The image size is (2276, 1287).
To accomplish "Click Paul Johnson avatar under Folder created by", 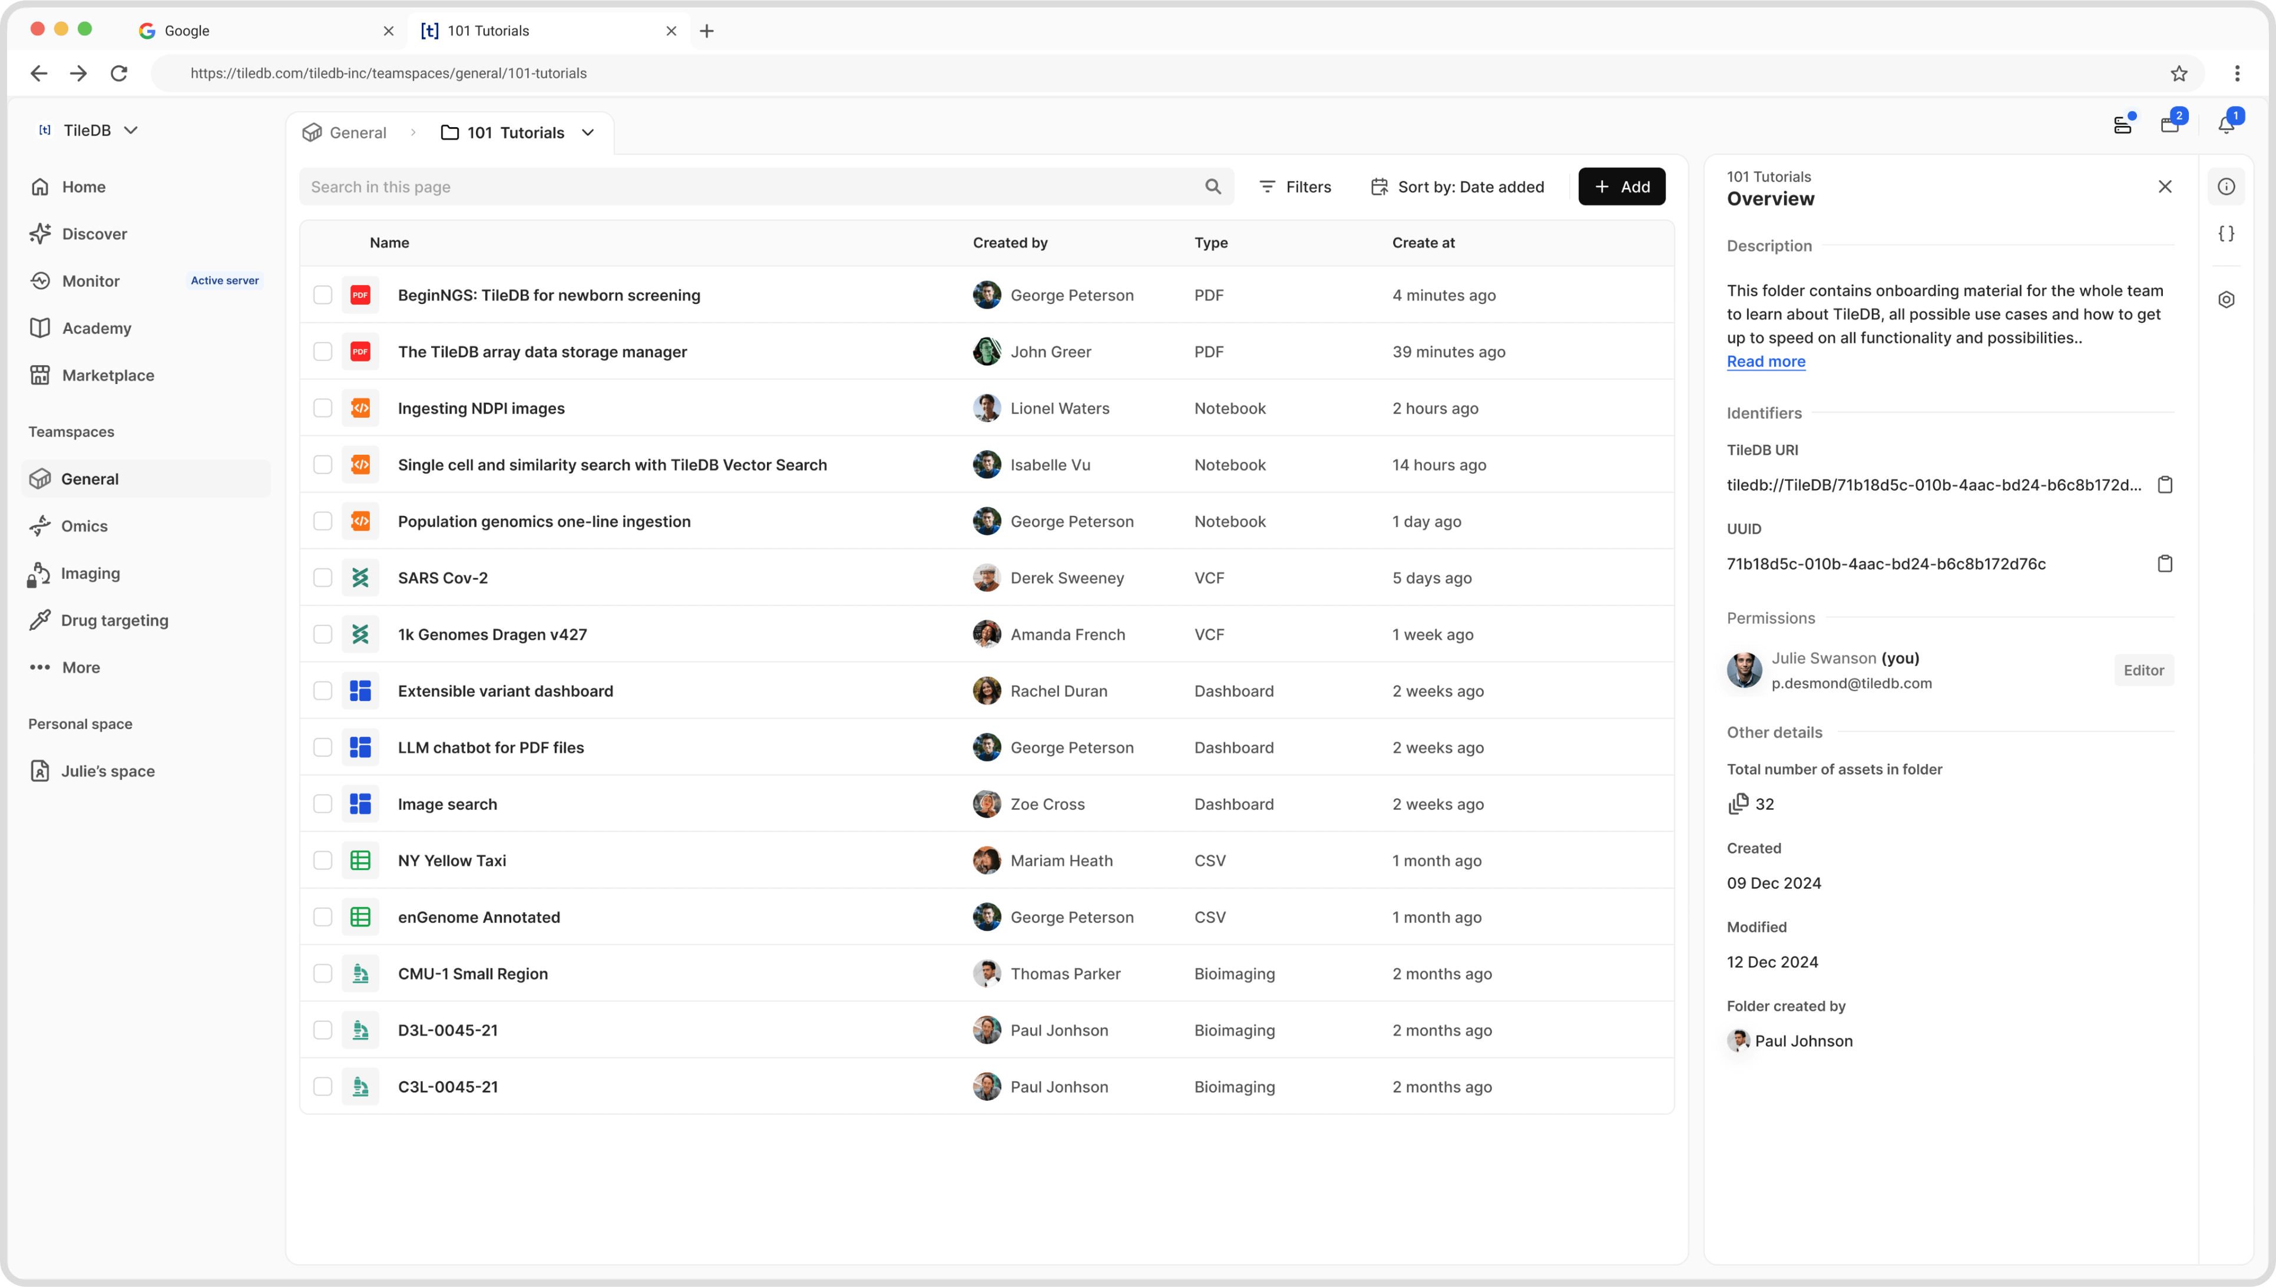I will click(x=1738, y=1040).
